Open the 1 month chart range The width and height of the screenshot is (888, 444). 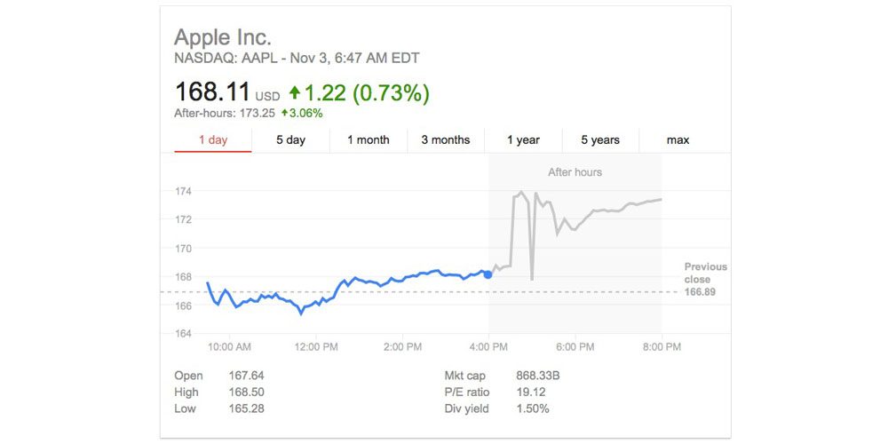[x=369, y=140]
